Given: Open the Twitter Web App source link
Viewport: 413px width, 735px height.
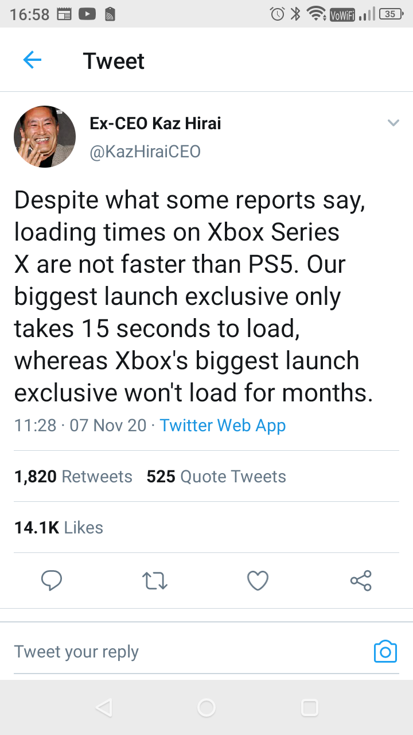Looking at the screenshot, I should [223, 425].
